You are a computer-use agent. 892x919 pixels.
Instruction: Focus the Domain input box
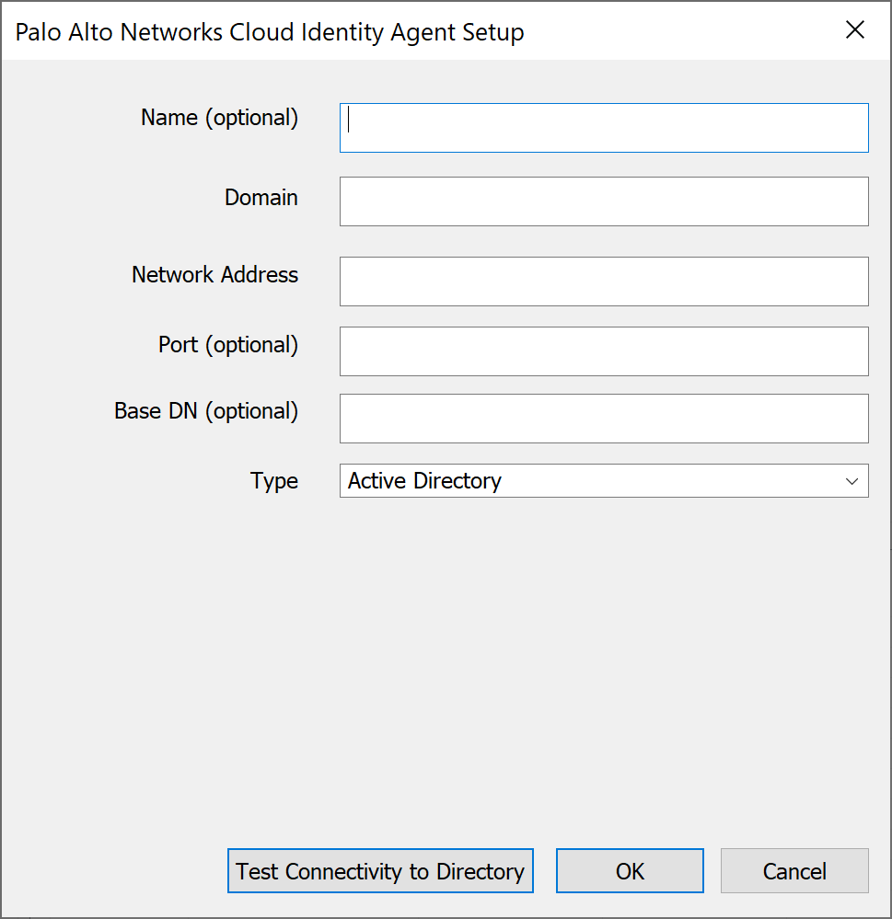pyautogui.click(x=604, y=201)
